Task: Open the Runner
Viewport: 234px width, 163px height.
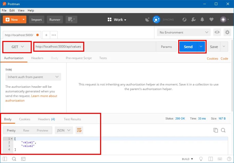Action: (55, 19)
